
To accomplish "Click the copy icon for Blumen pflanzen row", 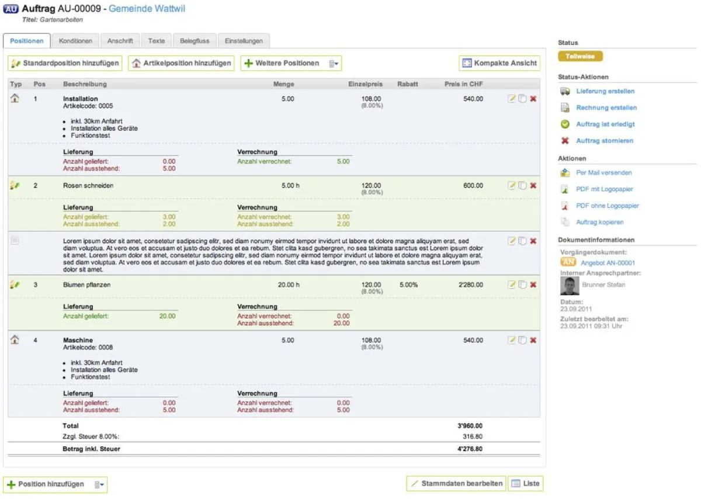I will pyautogui.click(x=522, y=285).
